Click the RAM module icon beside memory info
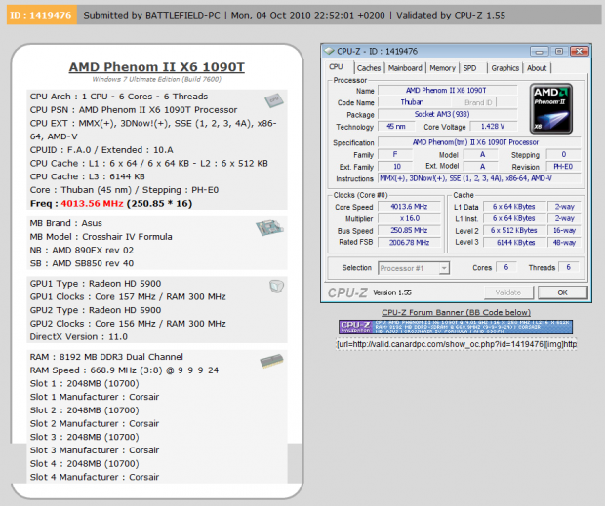Image resolution: width=605 pixels, height=506 pixels. (273, 361)
